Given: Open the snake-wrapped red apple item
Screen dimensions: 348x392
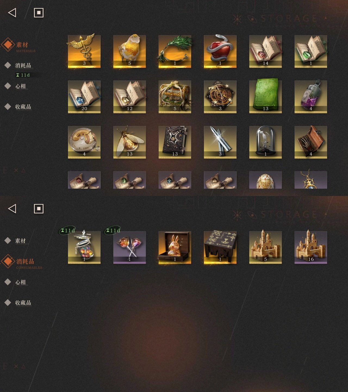Looking at the screenshot, I should (220, 51).
